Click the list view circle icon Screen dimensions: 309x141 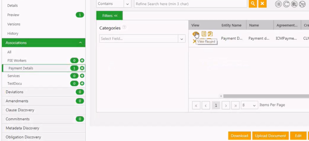(x=278, y=4)
